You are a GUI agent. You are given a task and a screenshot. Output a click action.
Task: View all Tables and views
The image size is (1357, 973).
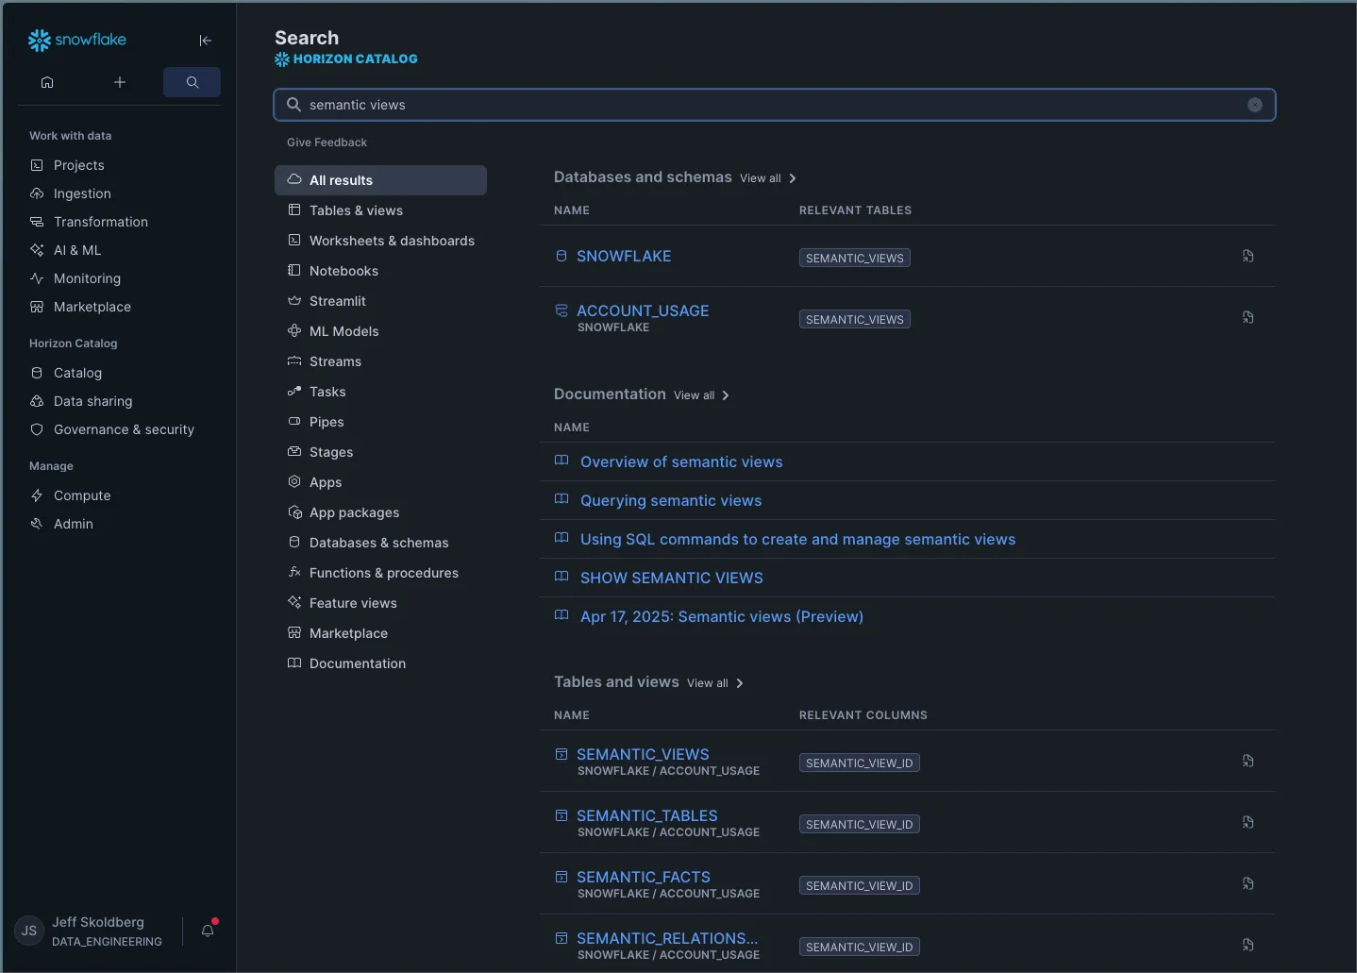click(715, 683)
